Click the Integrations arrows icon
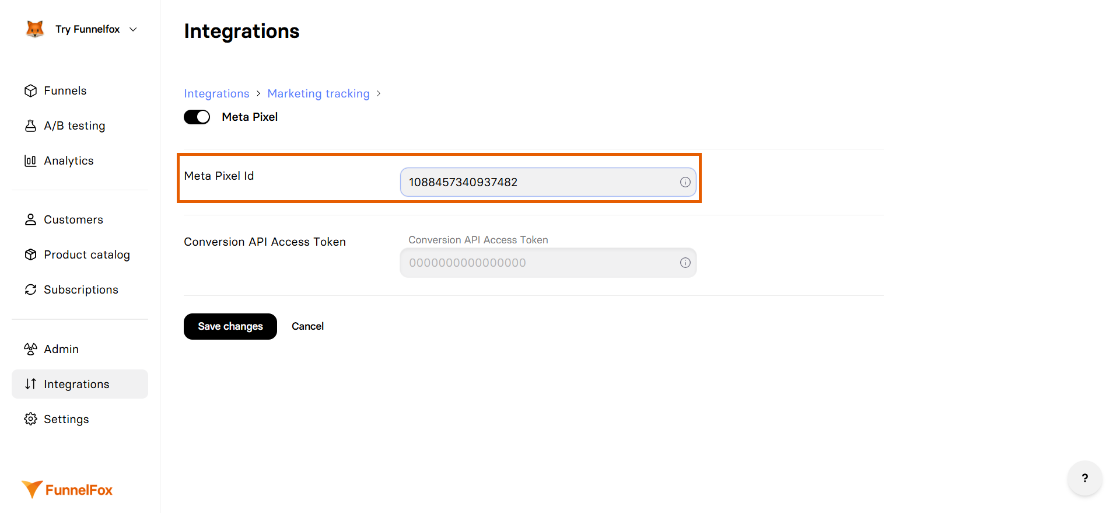This screenshot has width=1120, height=513. point(30,384)
